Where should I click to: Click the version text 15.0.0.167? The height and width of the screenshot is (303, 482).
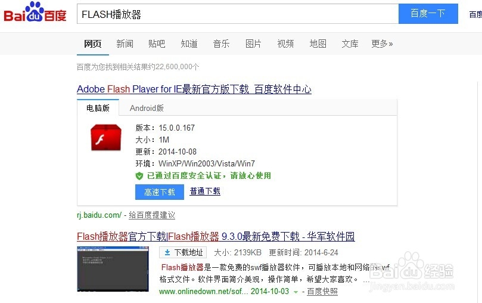coord(177,128)
